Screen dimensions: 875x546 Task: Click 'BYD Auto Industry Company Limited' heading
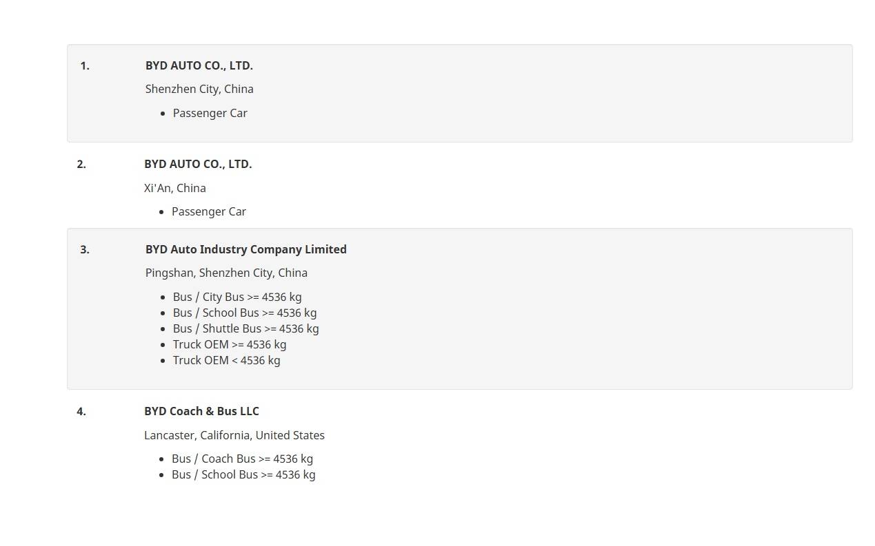pyautogui.click(x=245, y=249)
